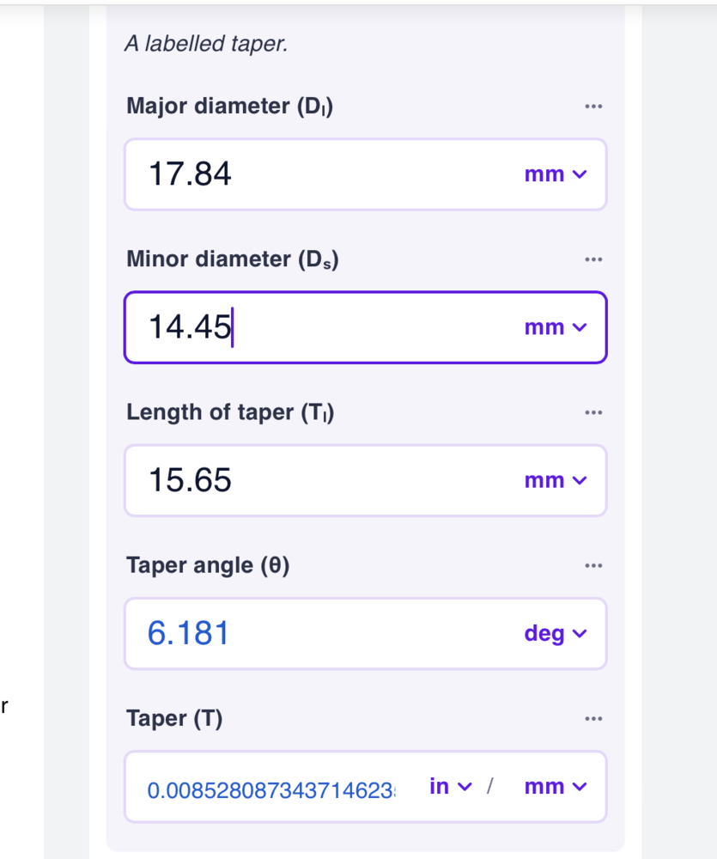Click the 'Major diameter (Dₗ)' label
Screen dimensions: 717x859
[x=229, y=107]
